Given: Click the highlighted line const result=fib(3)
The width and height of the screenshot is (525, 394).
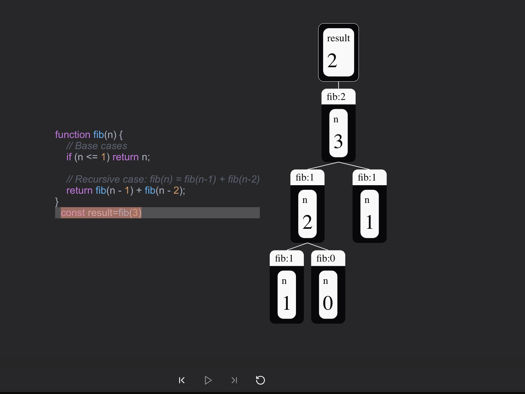Looking at the screenshot, I should (157, 213).
